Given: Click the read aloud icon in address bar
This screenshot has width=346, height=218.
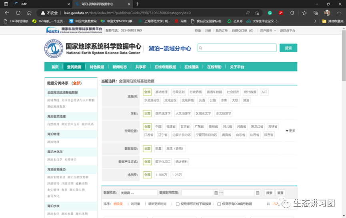Looking at the screenshot, I should (x=248, y=13).
